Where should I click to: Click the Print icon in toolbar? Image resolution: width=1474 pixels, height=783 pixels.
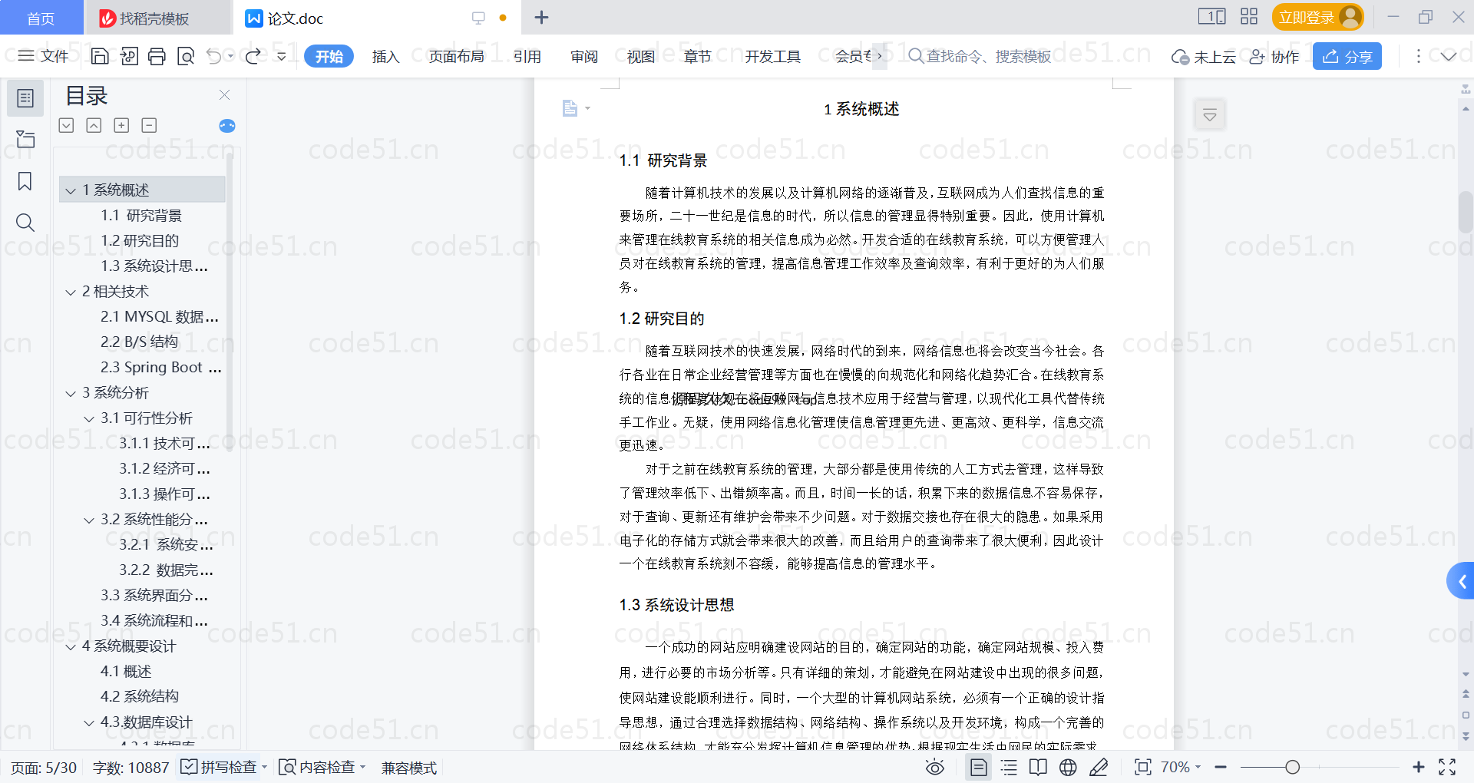click(157, 56)
